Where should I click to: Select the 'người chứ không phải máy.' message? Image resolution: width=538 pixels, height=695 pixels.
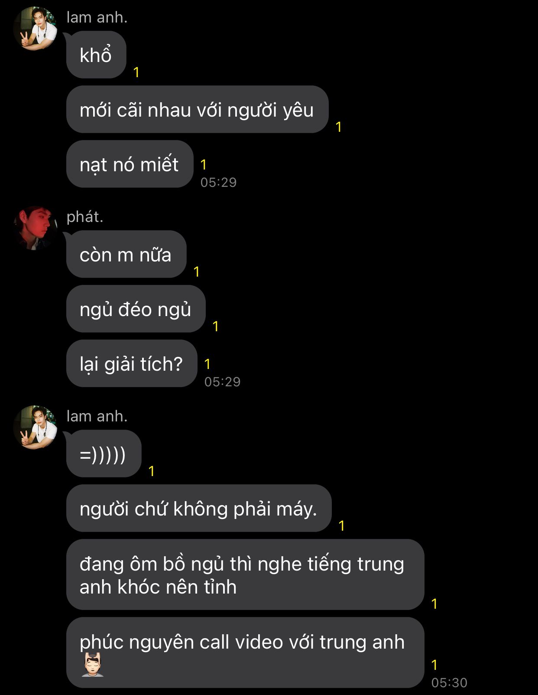199,509
